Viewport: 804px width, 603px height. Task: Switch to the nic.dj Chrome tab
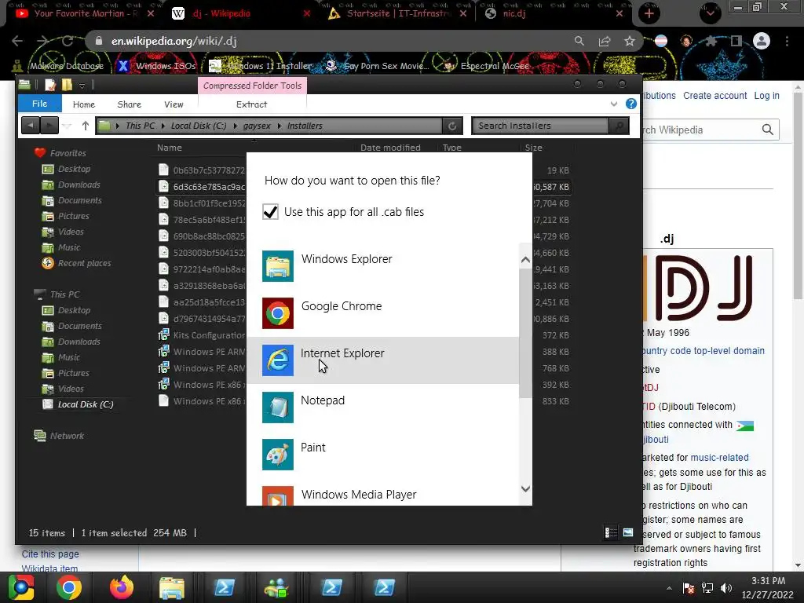(553, 13)
